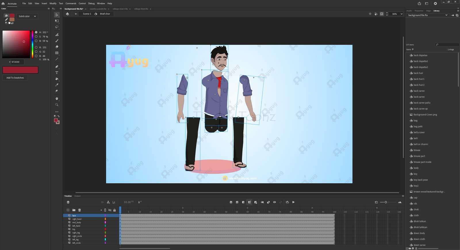Image resolution: width=460 pixels, height=250 pixels.
Task: Choose the Text tool
Action: click(57, 73)
